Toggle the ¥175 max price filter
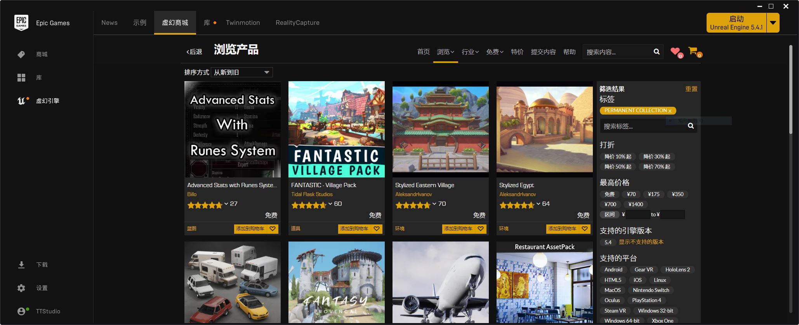This screenshot has height=325, width=799. point(654,194)
